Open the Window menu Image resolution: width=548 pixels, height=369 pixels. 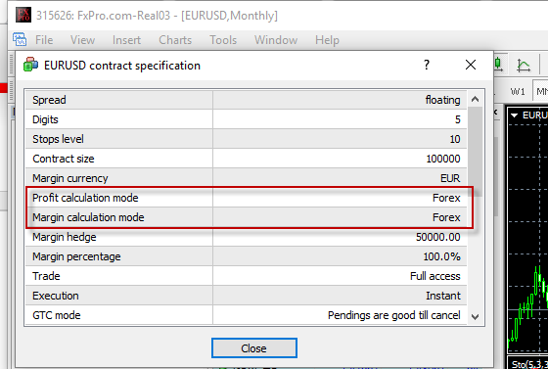coord(276,40)
